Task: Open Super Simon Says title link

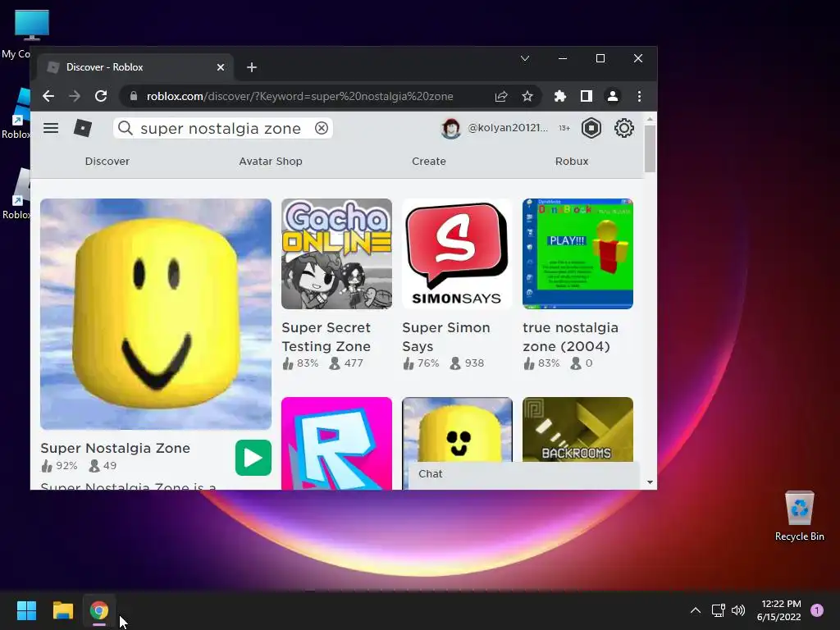Action: click(x=445, y=337)
